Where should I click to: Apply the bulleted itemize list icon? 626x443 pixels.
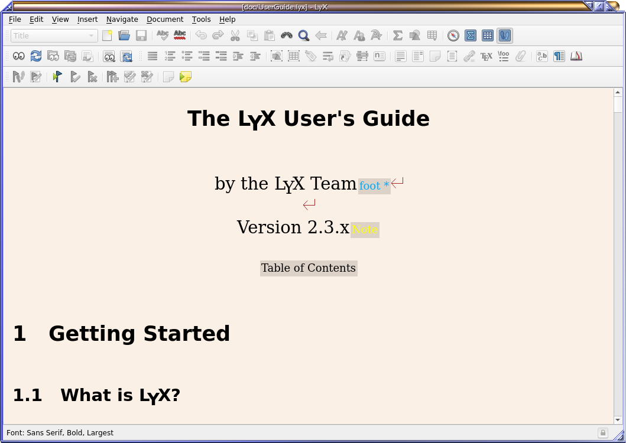point(187,56)
